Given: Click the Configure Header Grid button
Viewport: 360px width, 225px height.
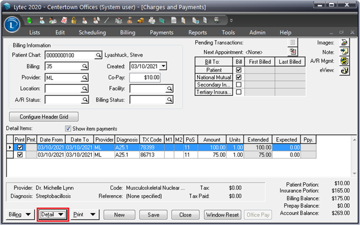Looking at the screenshot, I should [44, 117].
